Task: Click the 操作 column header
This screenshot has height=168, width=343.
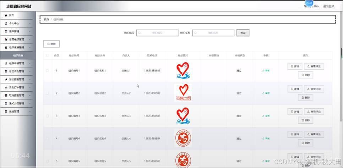Action: pos(305,55)
